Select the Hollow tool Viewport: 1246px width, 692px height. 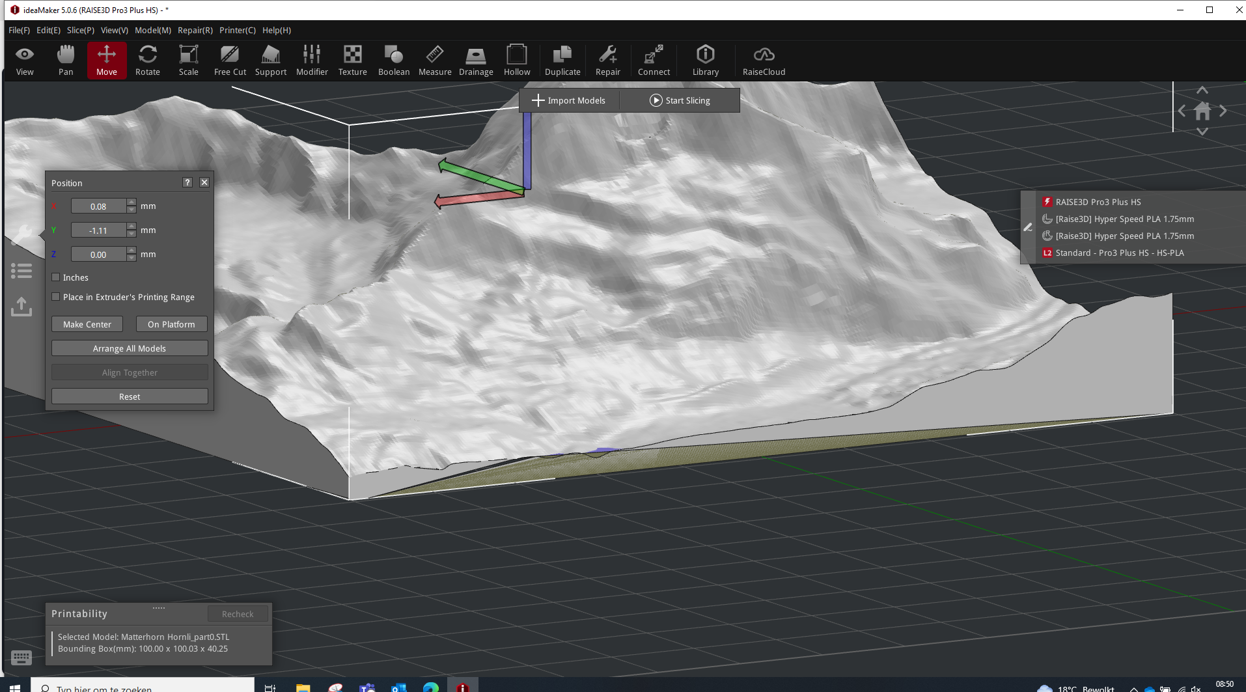516,60
